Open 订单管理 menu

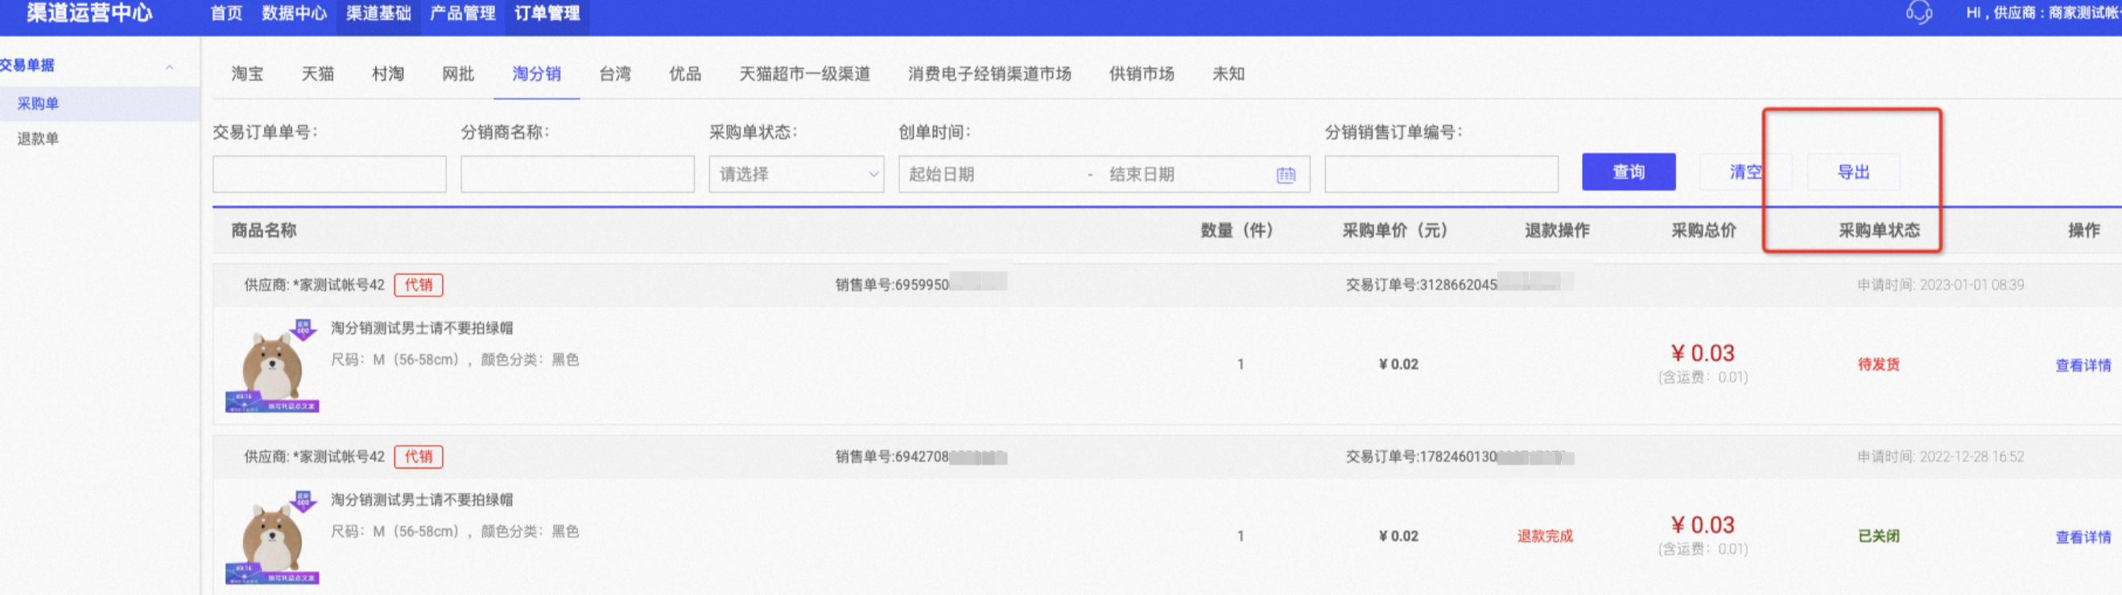(547, 13)
